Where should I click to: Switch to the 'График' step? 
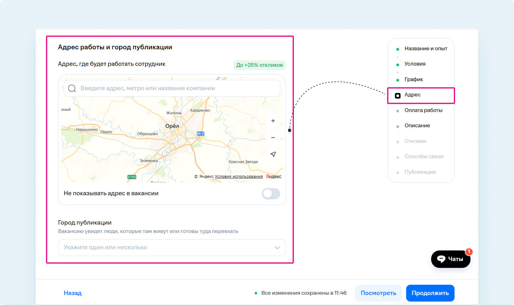(414, 79)
